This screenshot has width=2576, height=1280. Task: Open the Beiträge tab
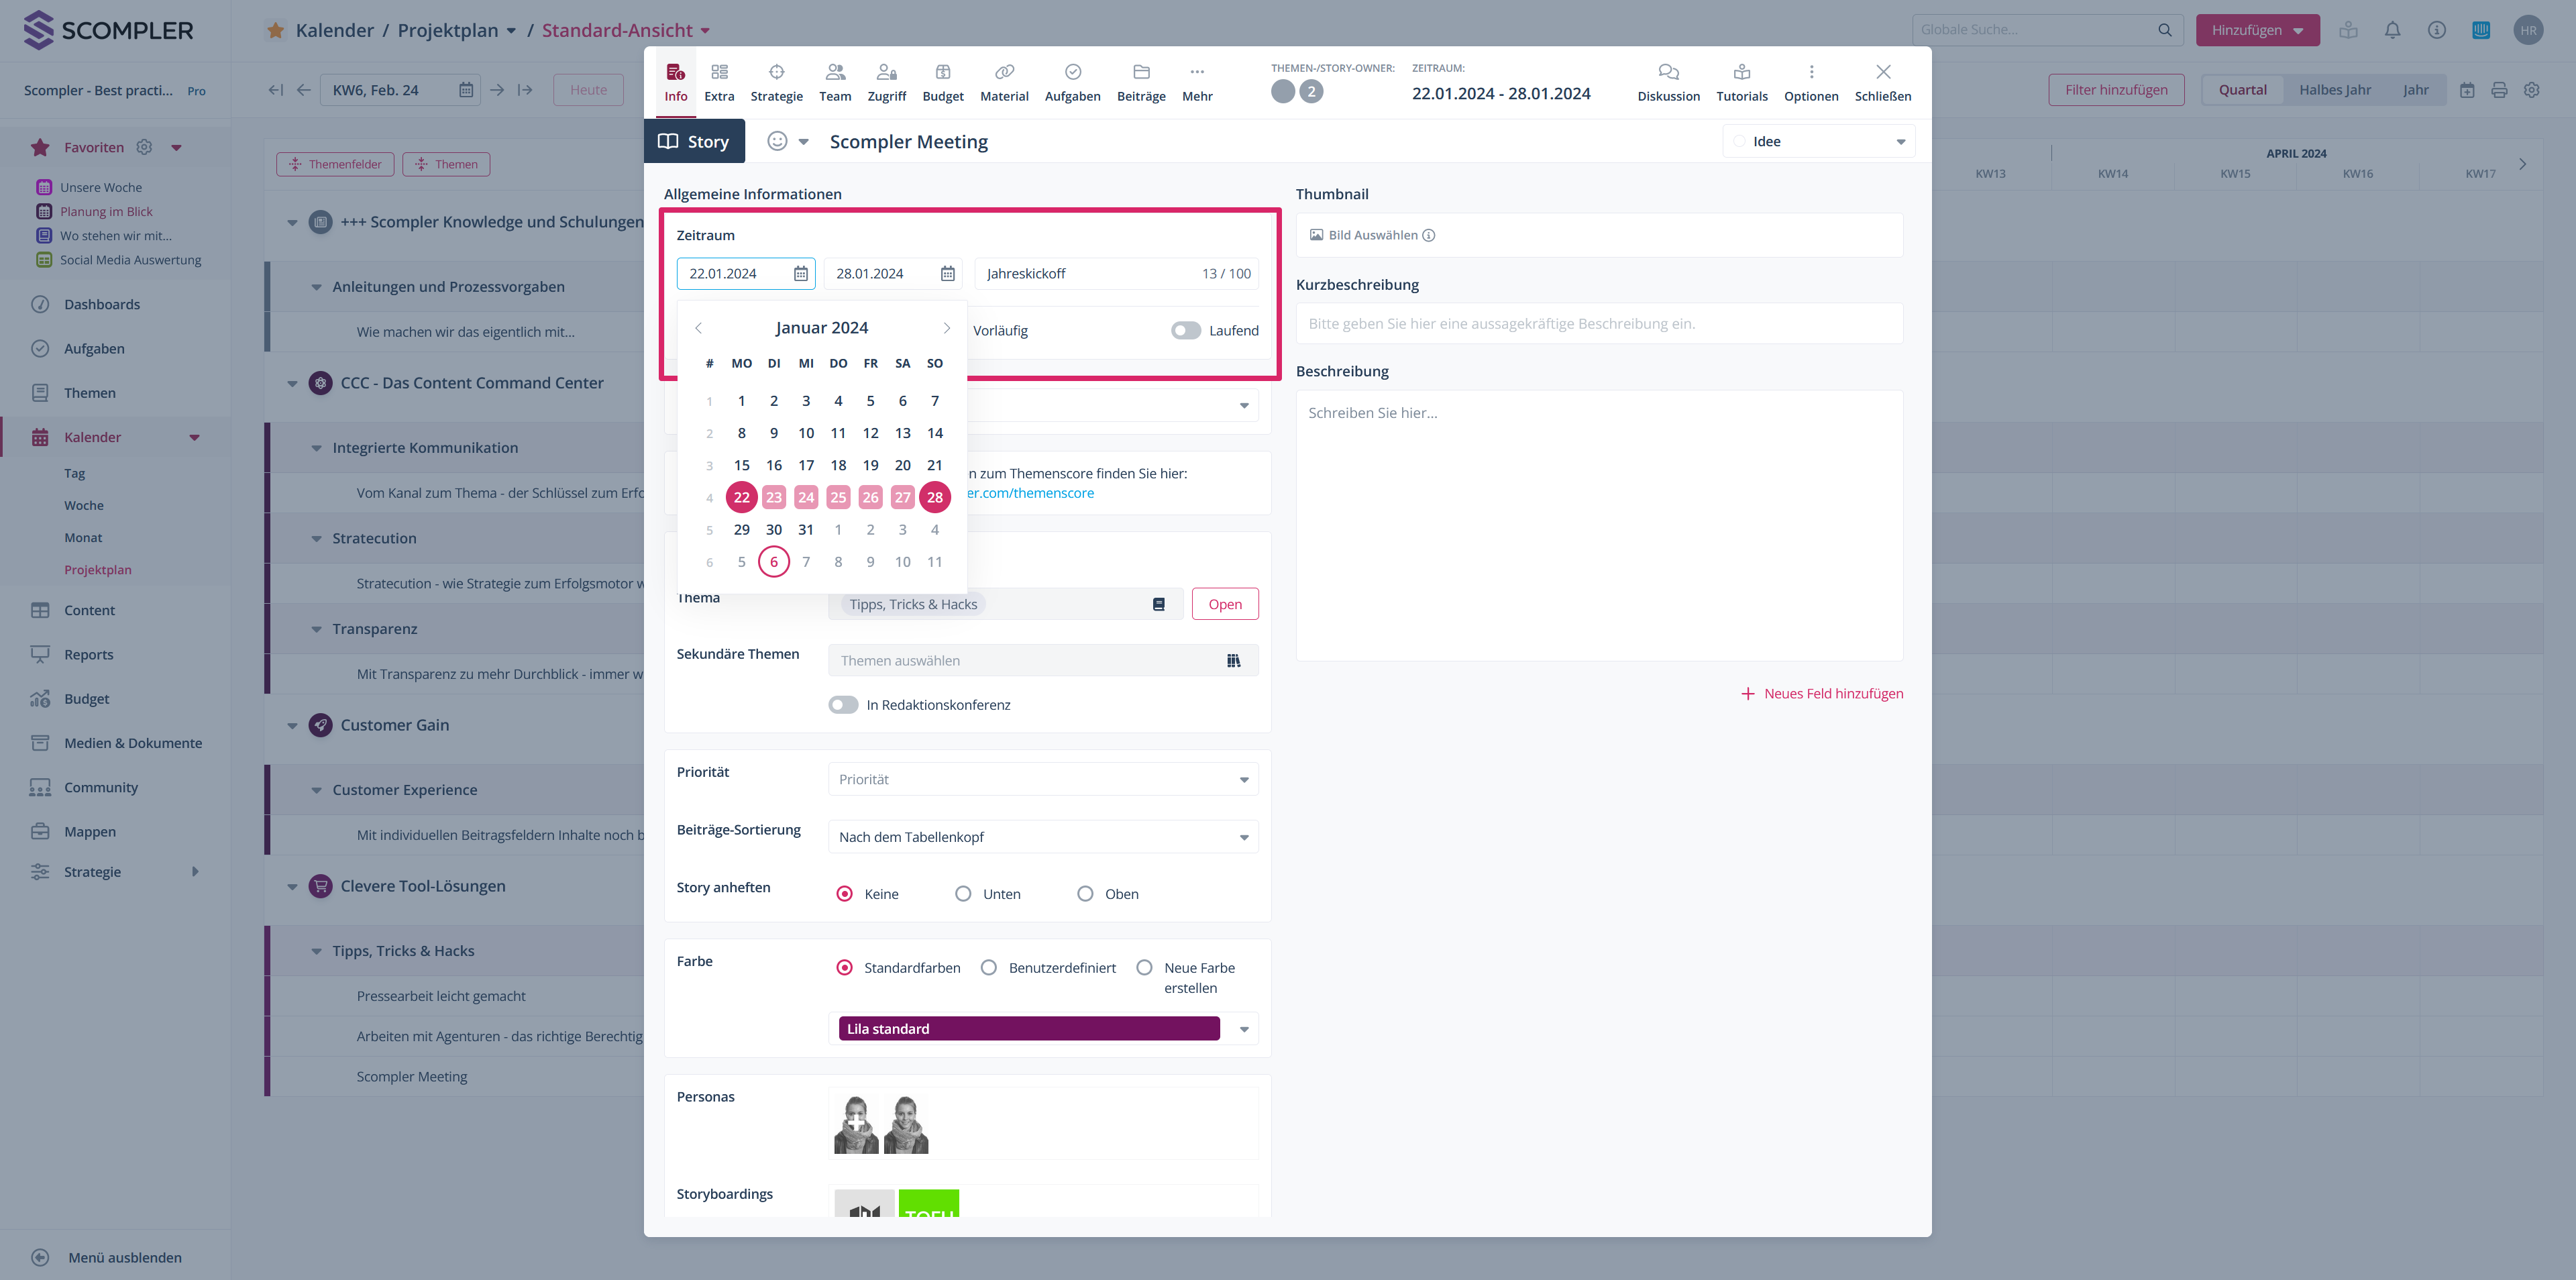(1141, 82)
